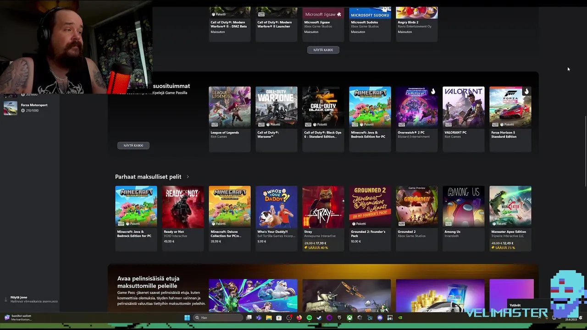The height and width of the screenshot is (330, 587).
Task: Open the Windows Start menu
Action: coord(187,318)
